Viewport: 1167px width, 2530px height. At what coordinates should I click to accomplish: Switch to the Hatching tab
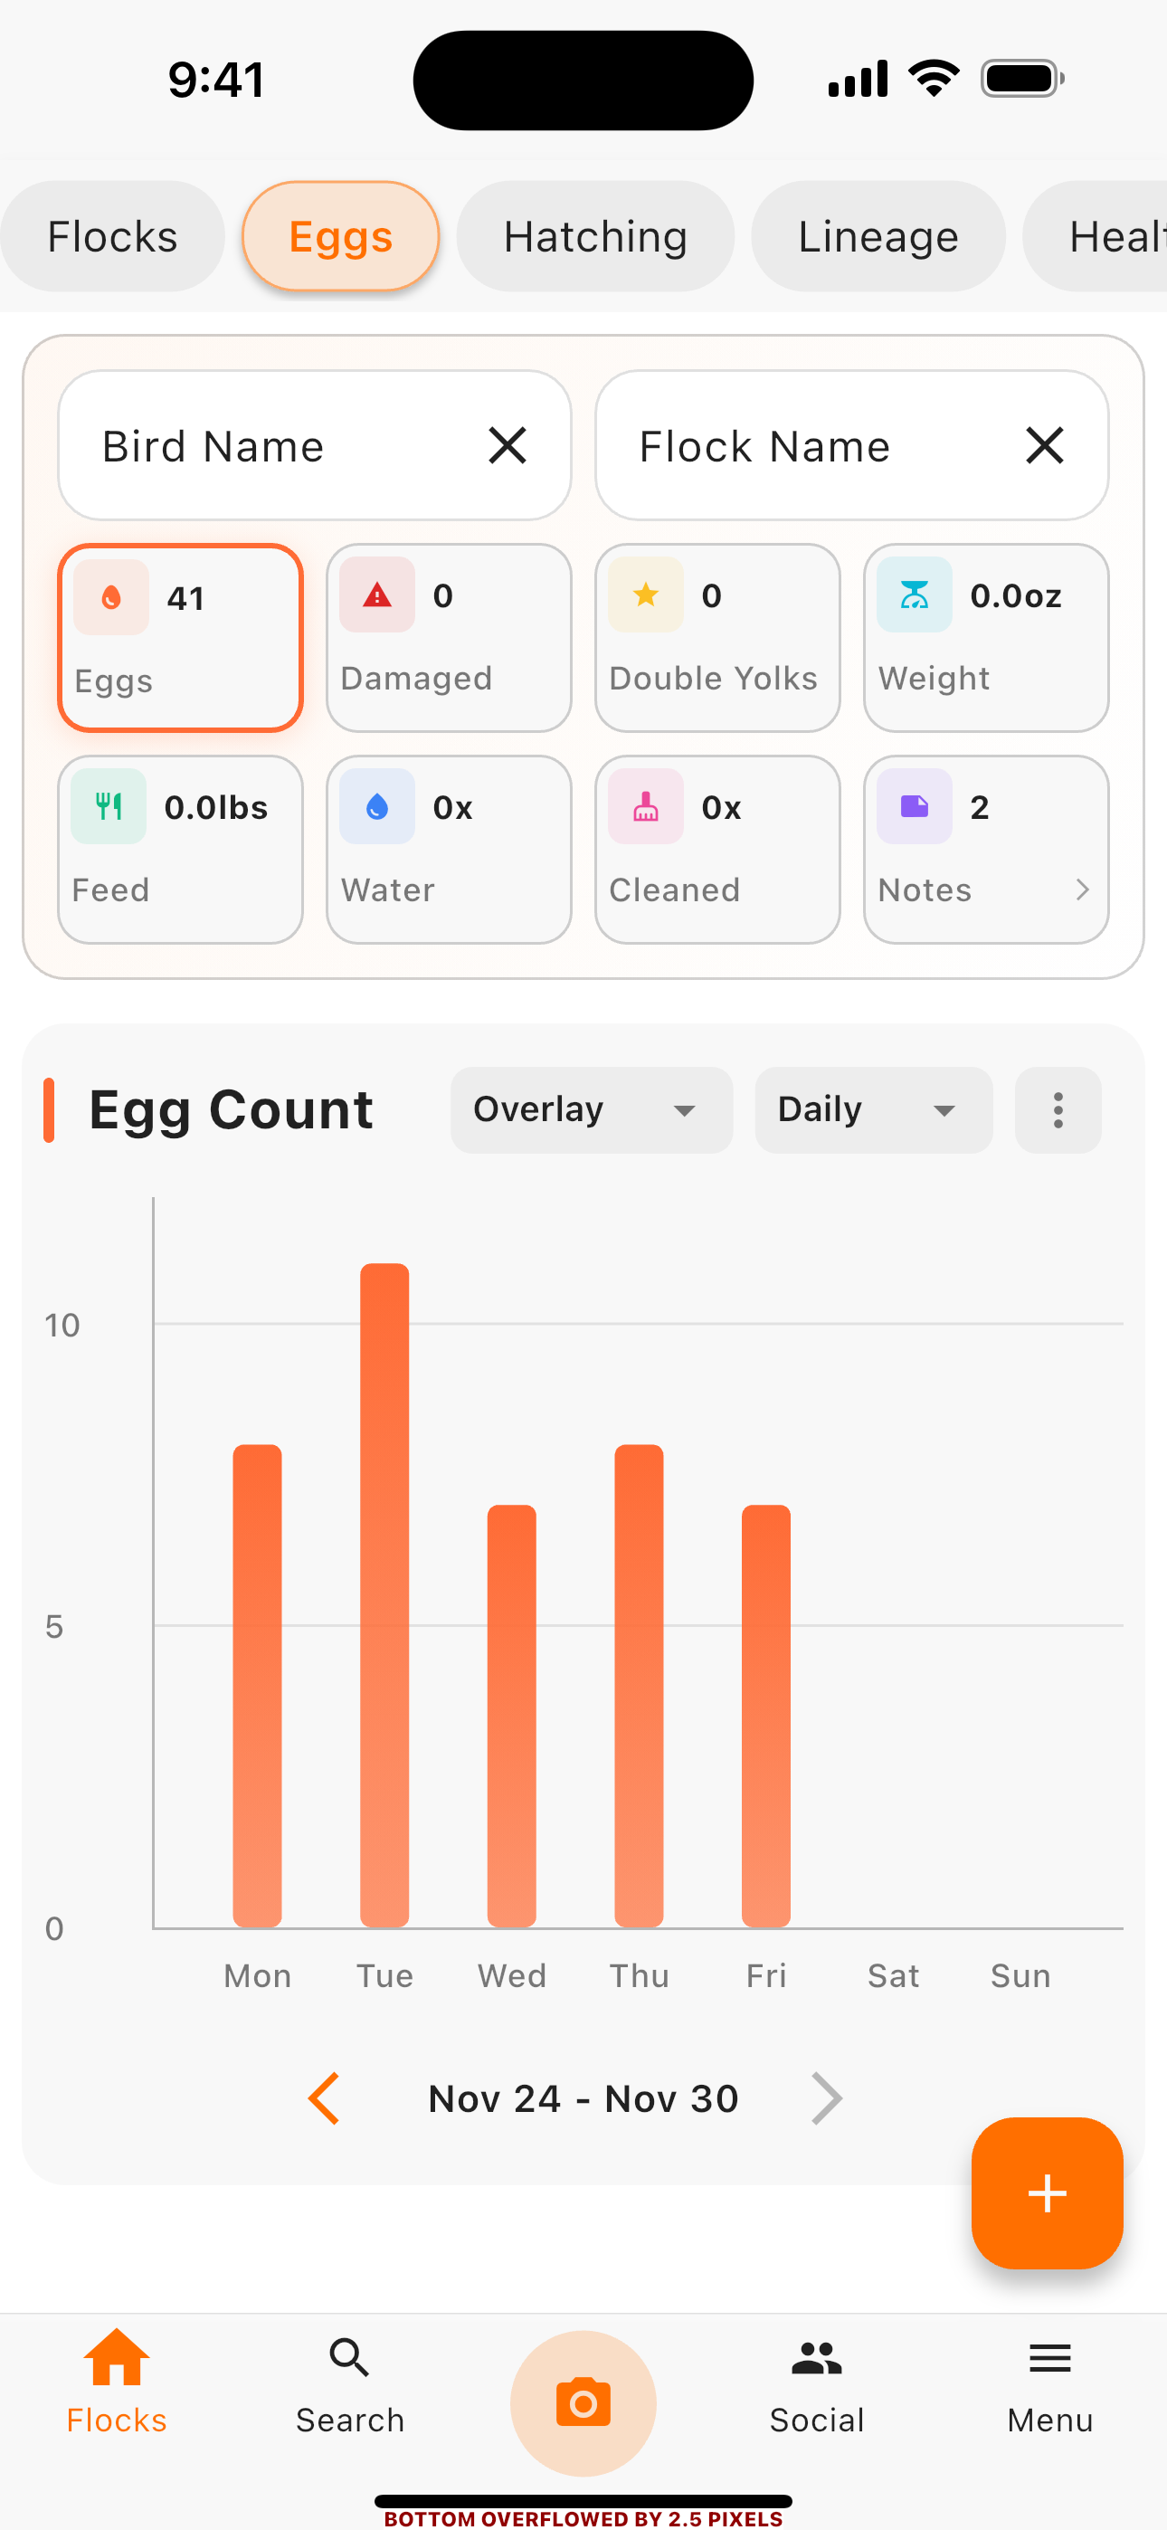(595, 237)
